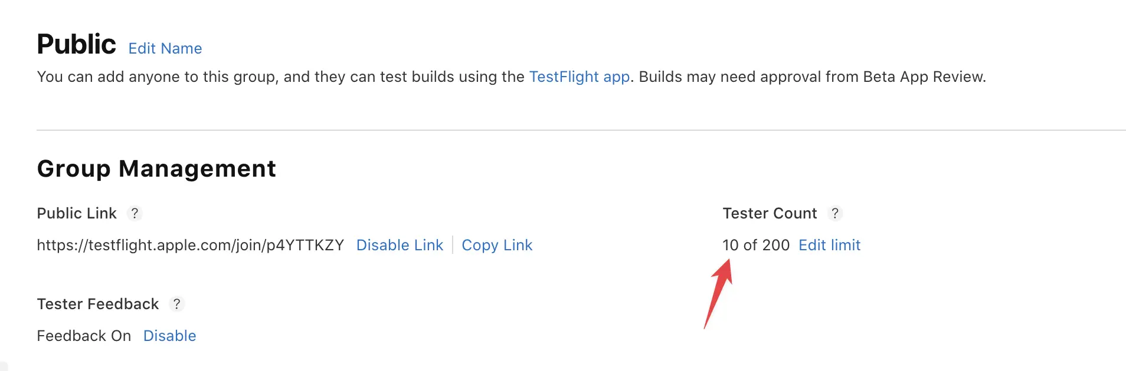The height and width of the screenshot is (371, 1126).
Task: Click the "Feedback On" status text
Action: (x=84, y=336)
